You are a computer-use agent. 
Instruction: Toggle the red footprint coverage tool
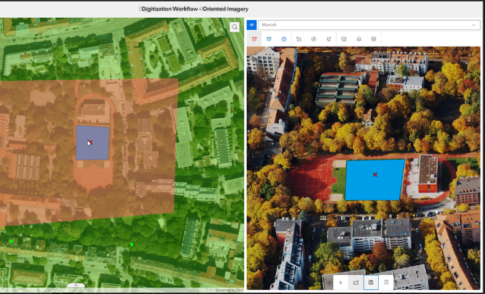254,39
